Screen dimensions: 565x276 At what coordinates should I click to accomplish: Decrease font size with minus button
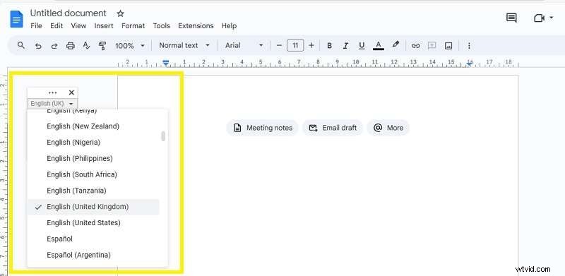coord(279,45)
